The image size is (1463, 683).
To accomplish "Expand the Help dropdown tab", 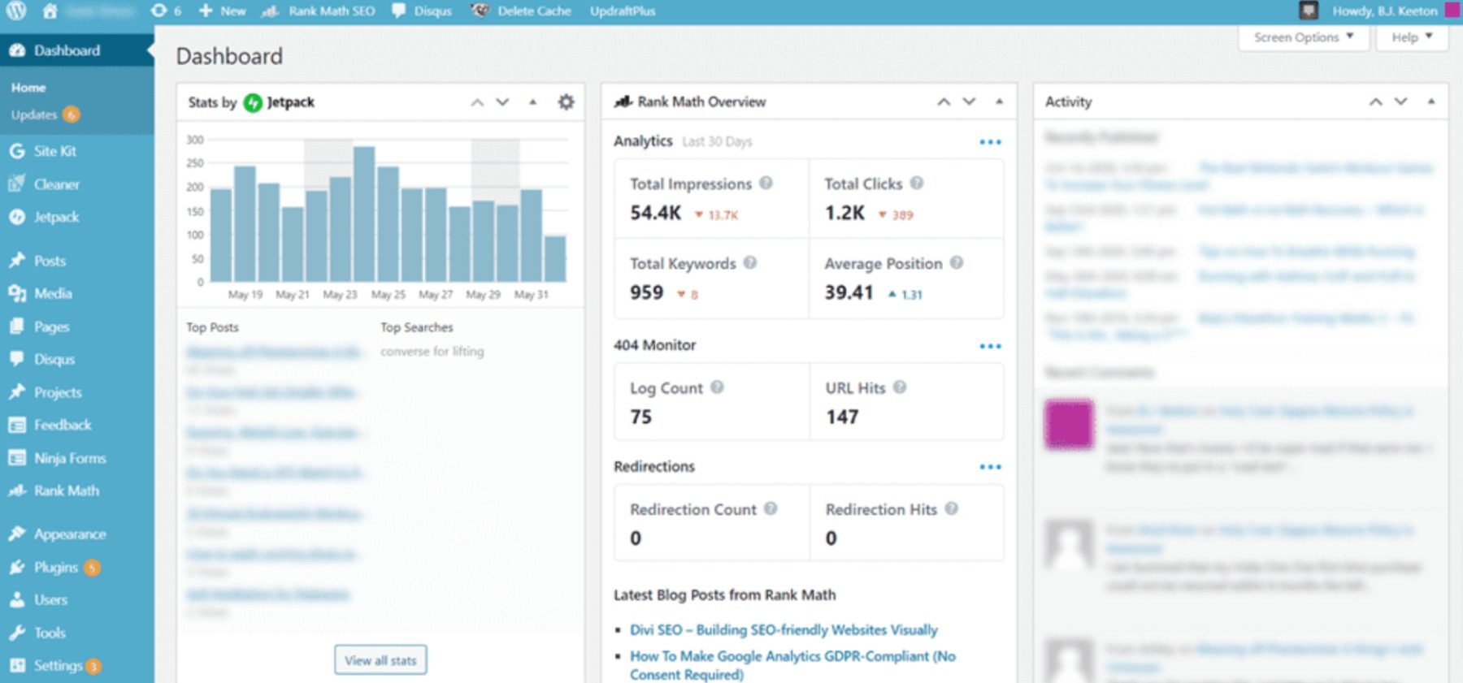I will pos(1412,37).
